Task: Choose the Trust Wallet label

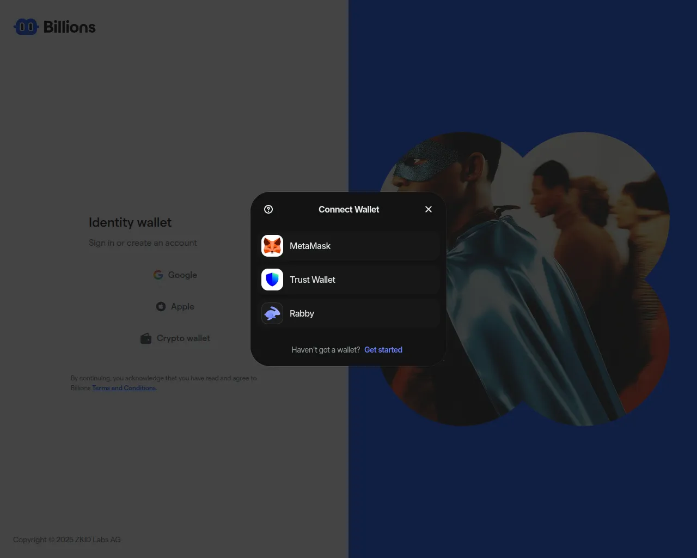Action: click(313, 280)
